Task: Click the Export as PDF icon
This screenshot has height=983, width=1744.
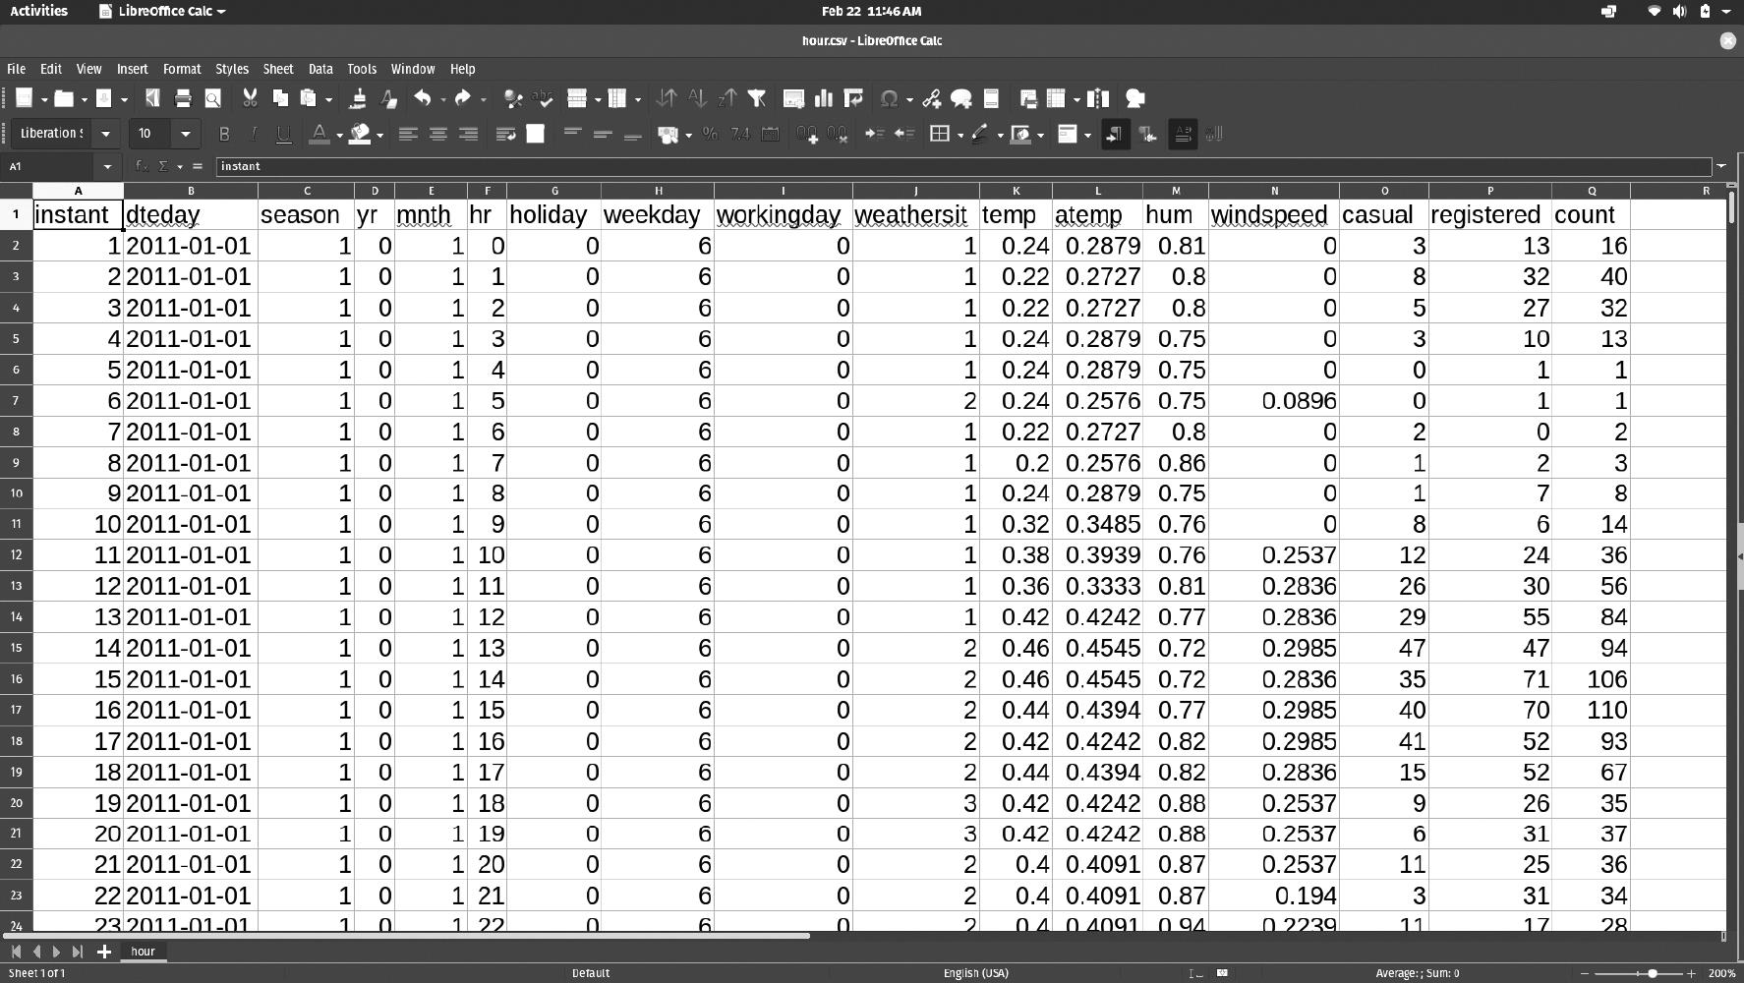Action: (152, 98)
